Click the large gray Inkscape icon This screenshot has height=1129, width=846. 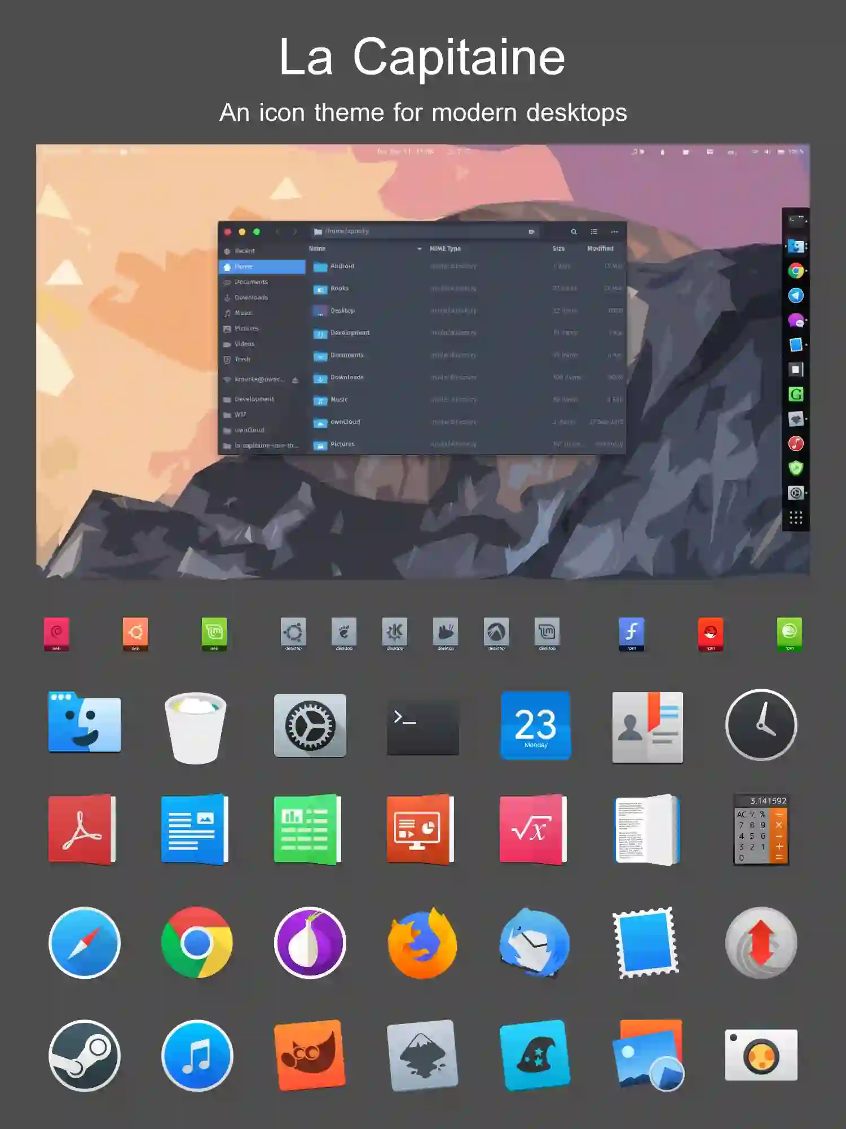point(422,1055)
